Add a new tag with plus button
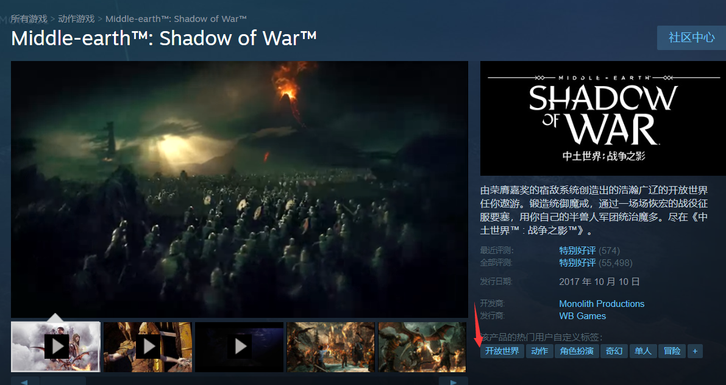Screen dimensions: 726x385 tap(695, 351)
